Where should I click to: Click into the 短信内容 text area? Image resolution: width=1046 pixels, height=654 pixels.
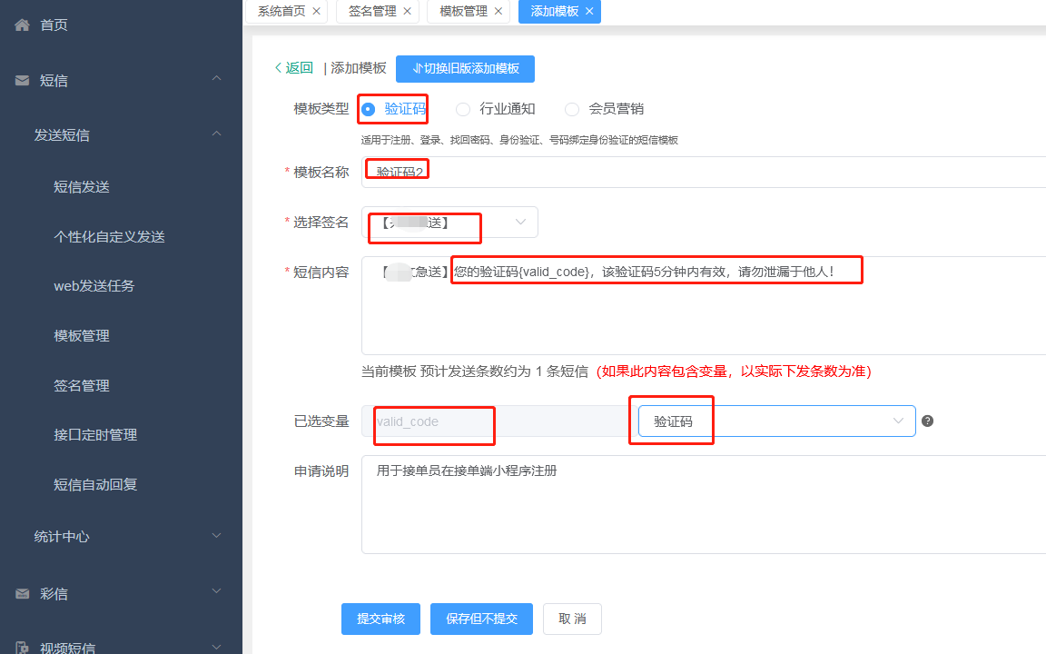coord(704,305)
